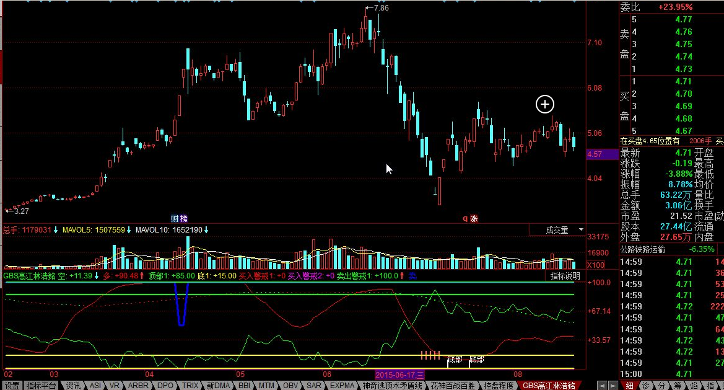Select the ASI indicator tab
724x390 pixels.
coord(95,386)
